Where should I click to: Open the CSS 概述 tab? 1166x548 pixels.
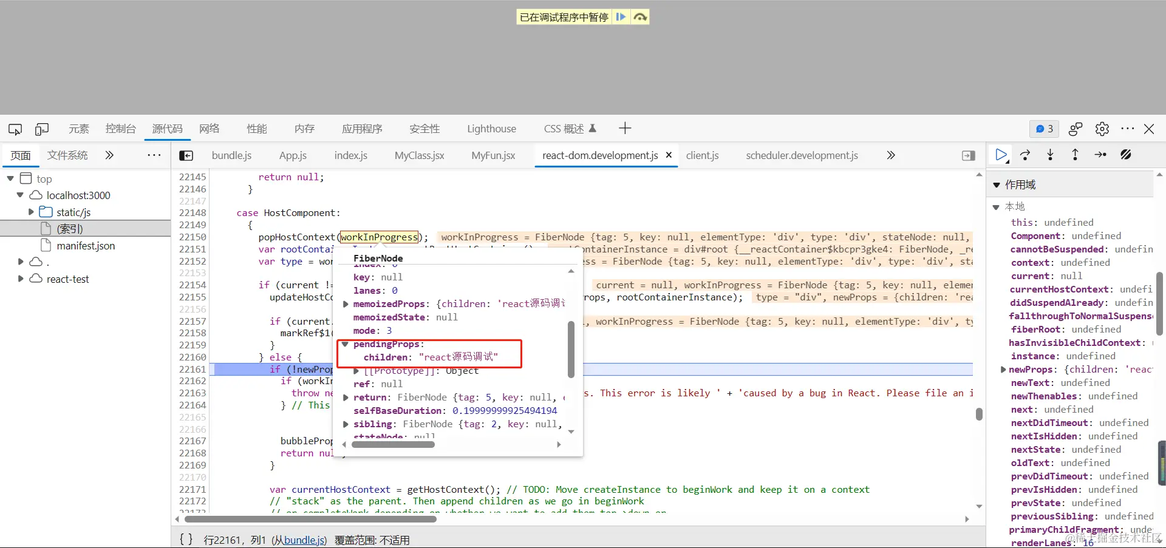570,129
